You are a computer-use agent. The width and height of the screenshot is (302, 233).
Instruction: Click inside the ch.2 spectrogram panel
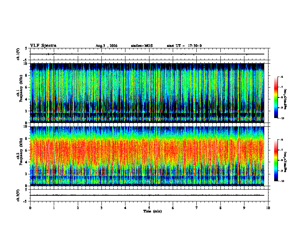[147, 156]
